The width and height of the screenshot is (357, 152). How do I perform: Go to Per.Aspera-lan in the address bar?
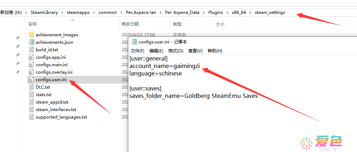pyautogui.click(x=141, y=12)
